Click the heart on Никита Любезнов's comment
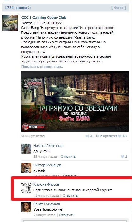The image size is (132, 222). pyautogui.click(x=122, y=157)
